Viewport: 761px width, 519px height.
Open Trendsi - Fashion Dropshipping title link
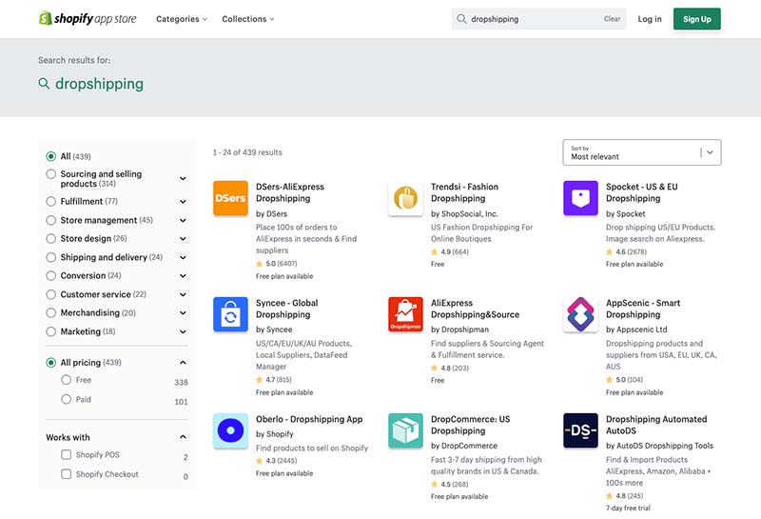coord(464,192)
